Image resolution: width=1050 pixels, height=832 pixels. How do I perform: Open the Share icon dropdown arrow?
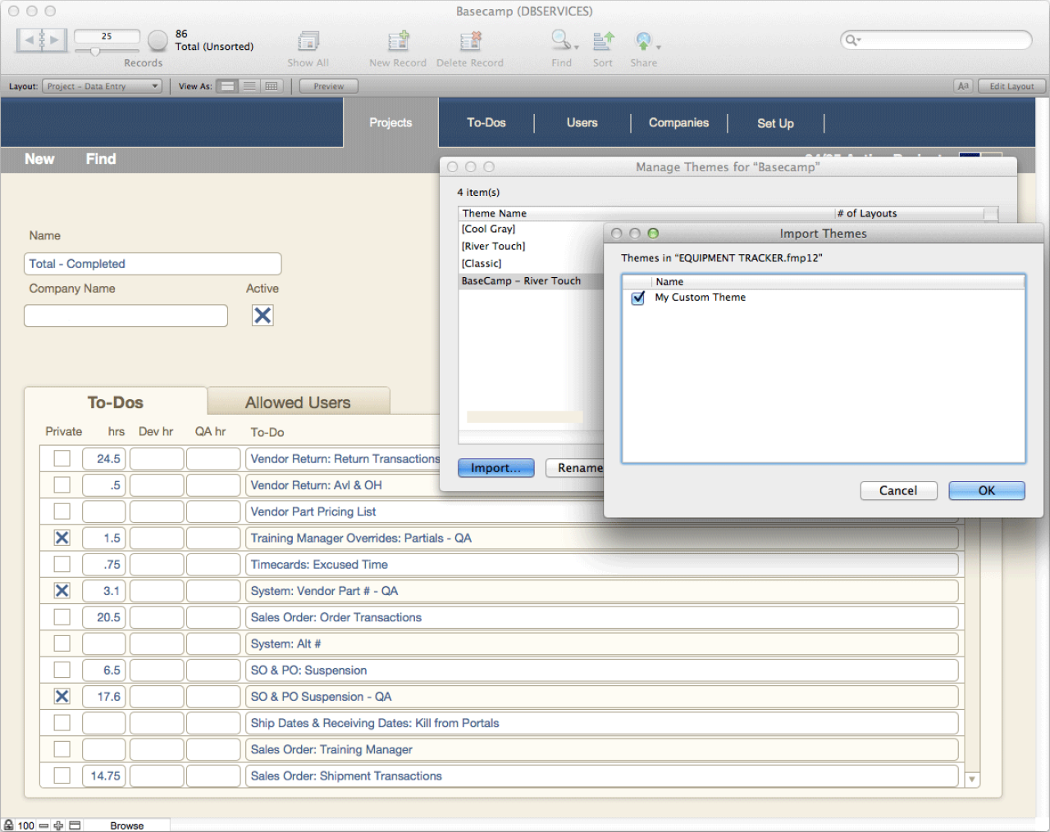pyautogui.click(x=658, y=48)
